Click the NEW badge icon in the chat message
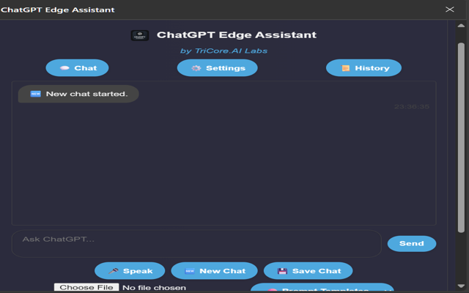The width and height of the screenshot is (469, 293). pos(36,94)
